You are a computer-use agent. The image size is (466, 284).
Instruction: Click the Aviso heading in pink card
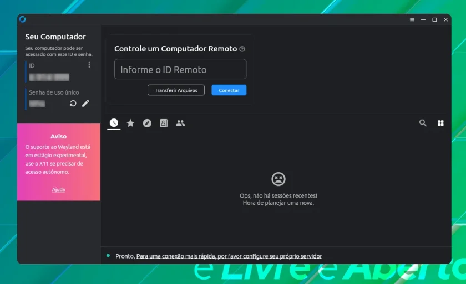tap(59, 136)
